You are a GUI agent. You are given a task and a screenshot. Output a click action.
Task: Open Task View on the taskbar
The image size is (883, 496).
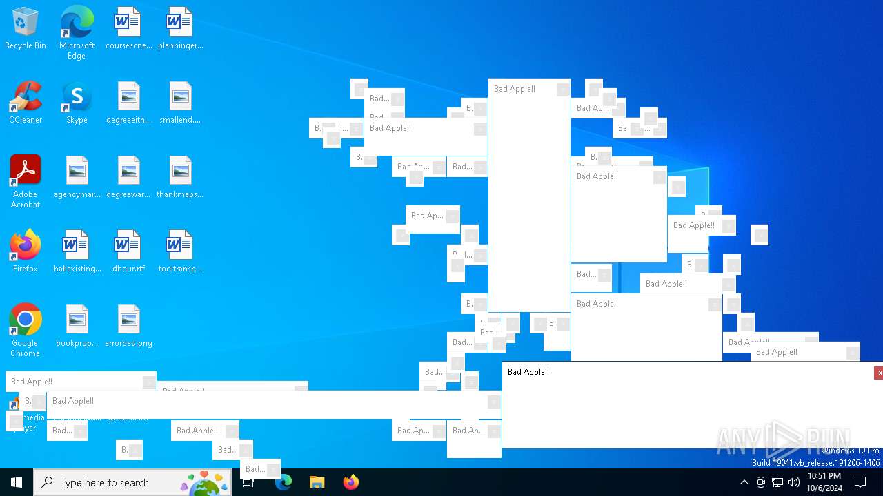[248, 482]
